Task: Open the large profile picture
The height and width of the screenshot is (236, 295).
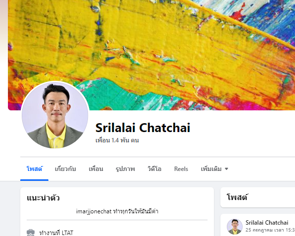Action: [55, 115]
